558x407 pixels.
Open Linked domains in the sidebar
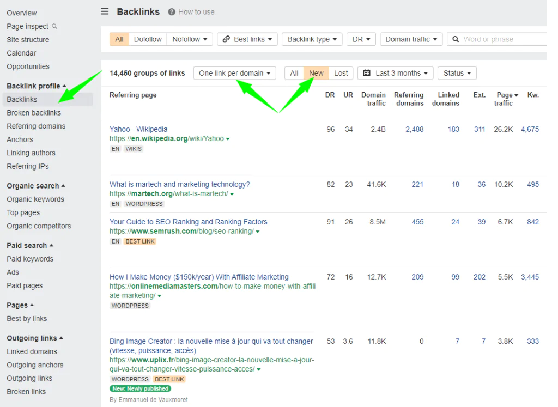[32, 351]
